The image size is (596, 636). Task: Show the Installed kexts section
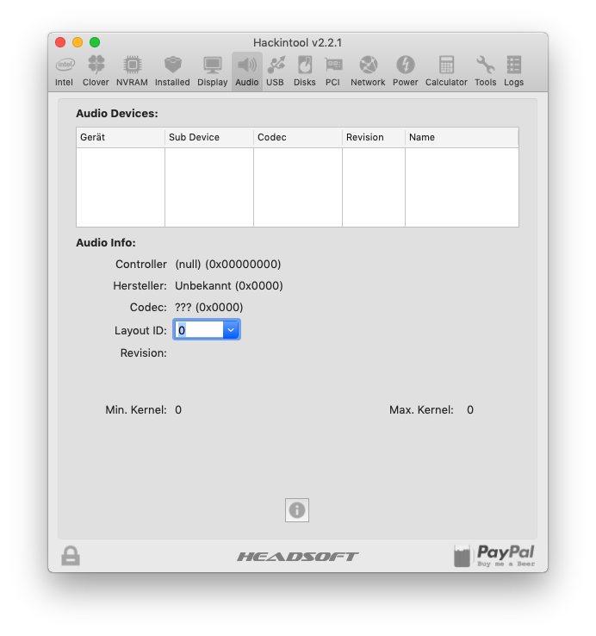172,72
